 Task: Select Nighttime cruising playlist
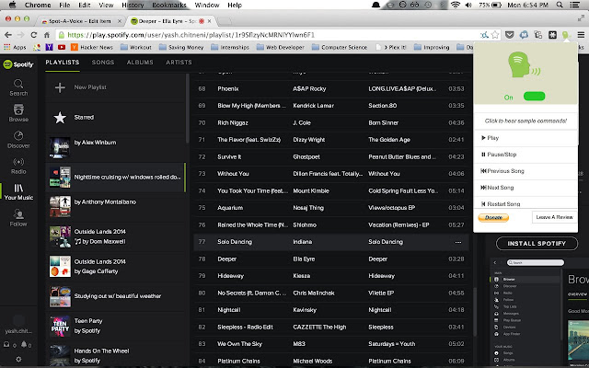(116, 177)
